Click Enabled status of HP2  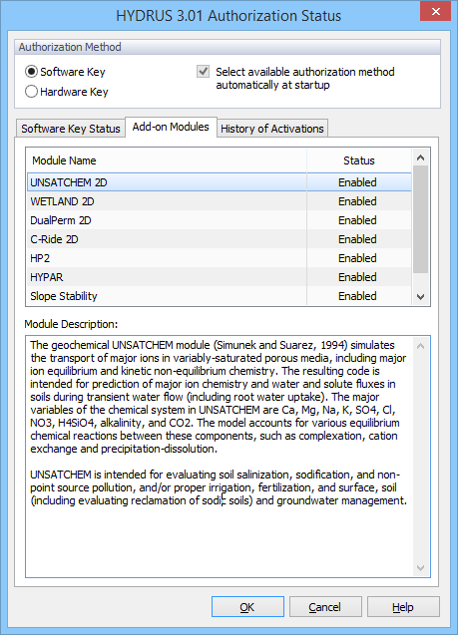tap(357, 258)
